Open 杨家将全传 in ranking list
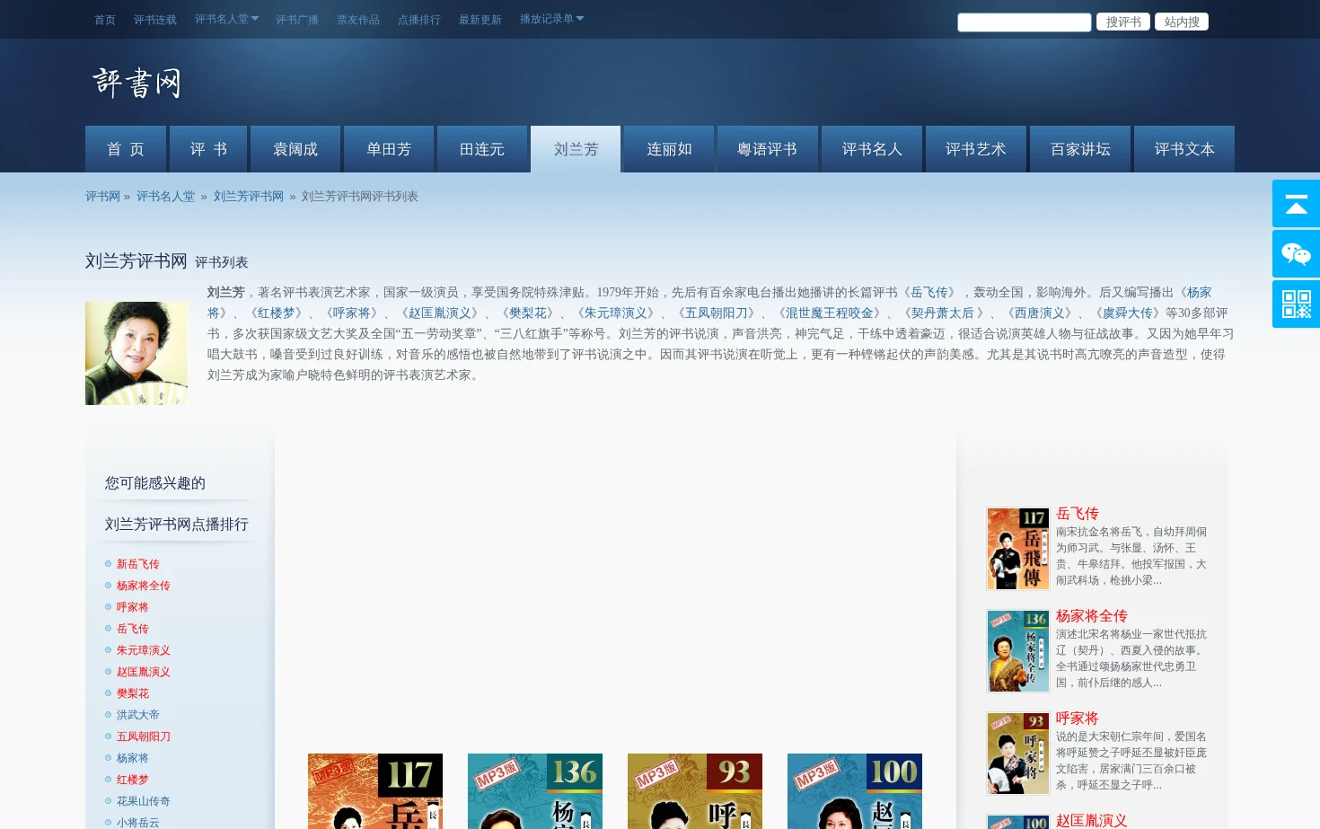Image resolution: width=1320 pixels, height=829 pixels. (143, 586)
